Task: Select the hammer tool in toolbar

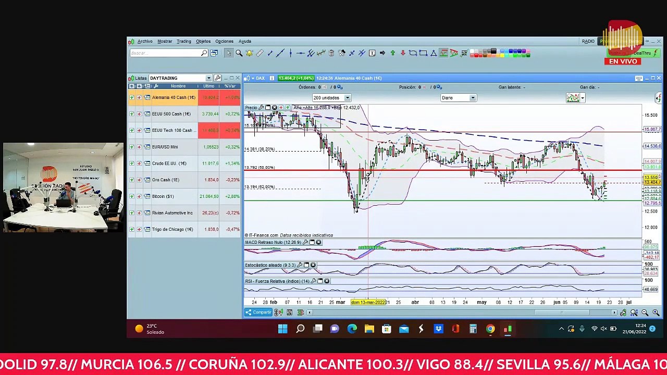Action: [341, 53]
